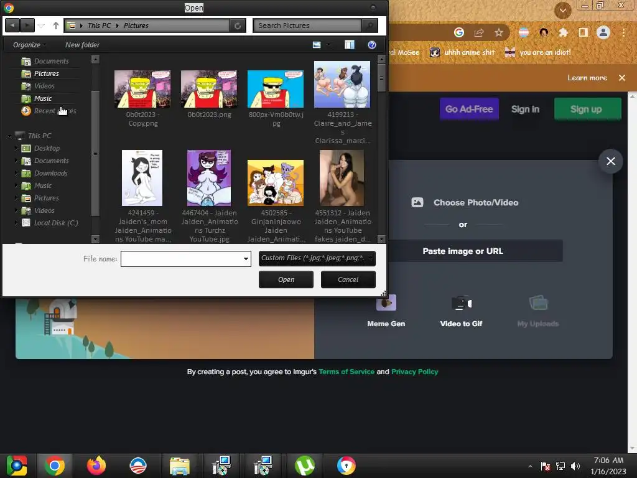Open the Chrome three-dot menu
The image size is (637, 478).
[623, 32]
